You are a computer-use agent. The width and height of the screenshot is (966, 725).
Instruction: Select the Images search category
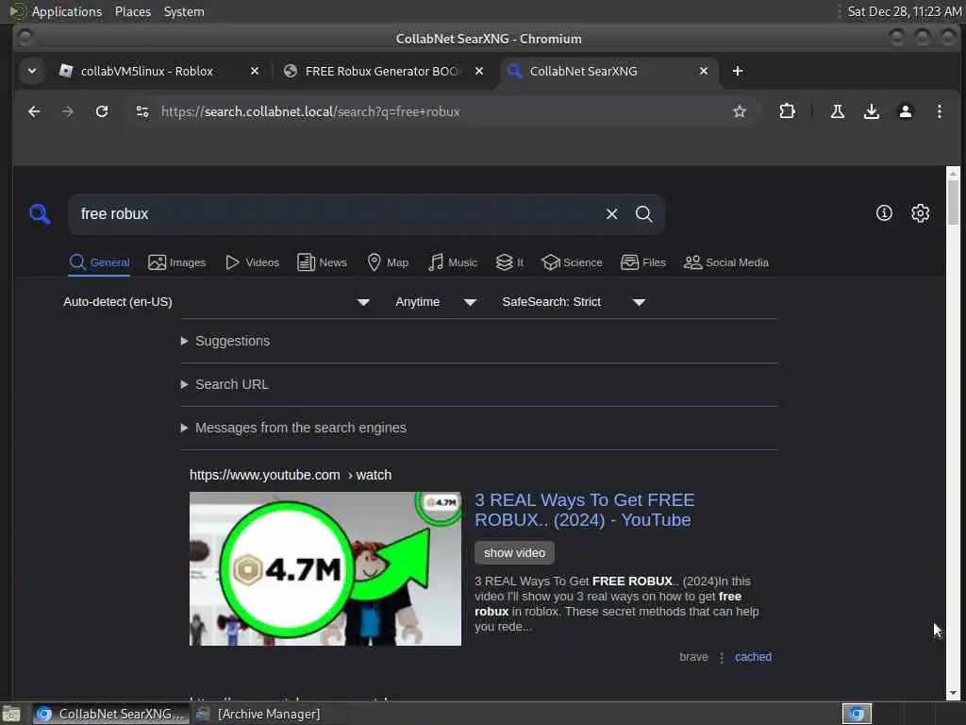(x=176, y=262)
